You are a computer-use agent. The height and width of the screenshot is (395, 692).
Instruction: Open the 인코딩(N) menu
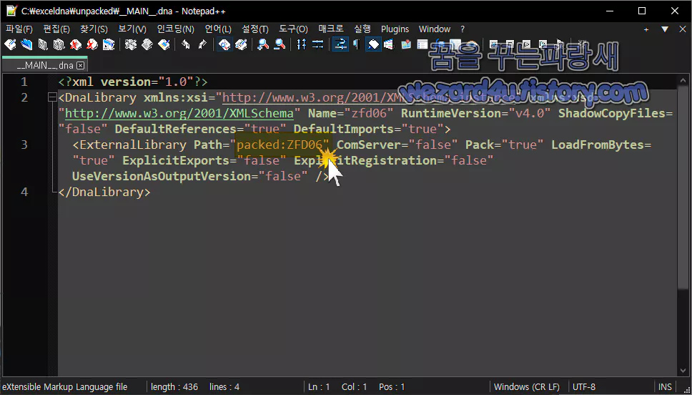(175, 29)
